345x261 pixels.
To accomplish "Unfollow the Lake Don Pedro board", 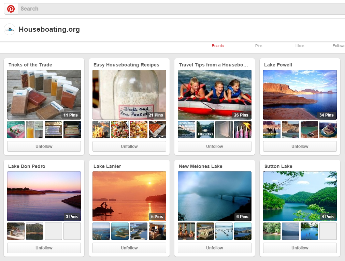I will tap(44, 248).
